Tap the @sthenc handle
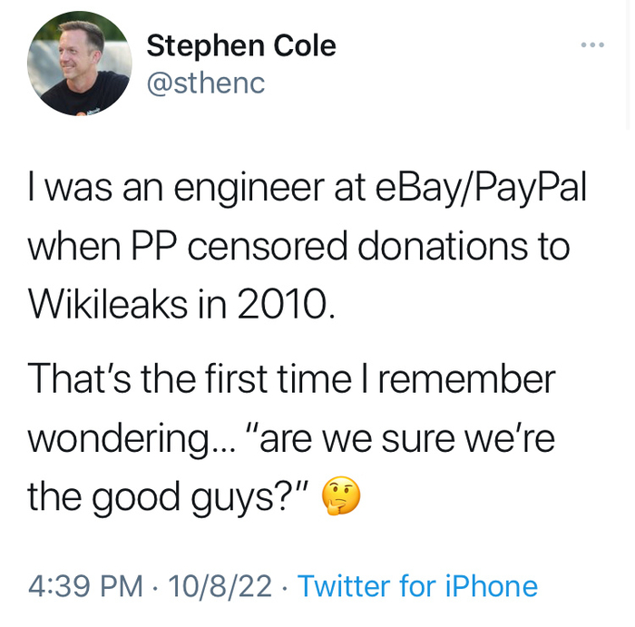 coord(206,83)
